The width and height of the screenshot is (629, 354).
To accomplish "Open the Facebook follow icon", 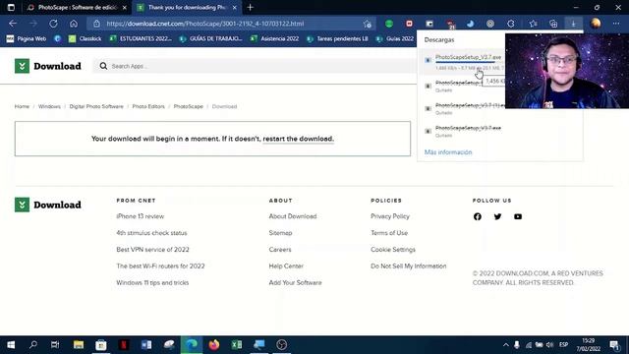I will (x=478, y=216).
